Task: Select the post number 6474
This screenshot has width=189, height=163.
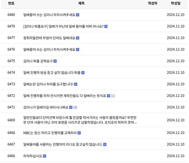Action: pos(11,73)
